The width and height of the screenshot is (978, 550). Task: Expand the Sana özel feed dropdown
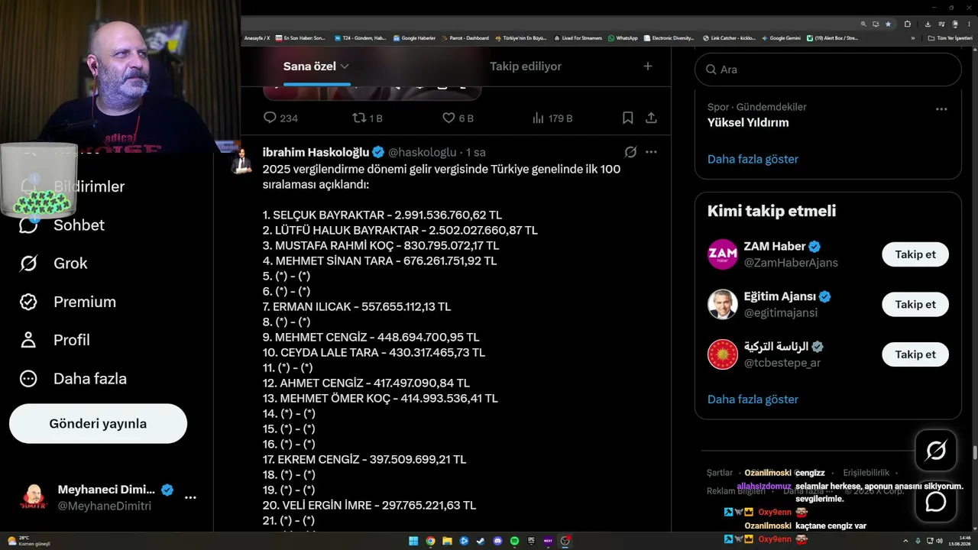[x=345, y=66]
